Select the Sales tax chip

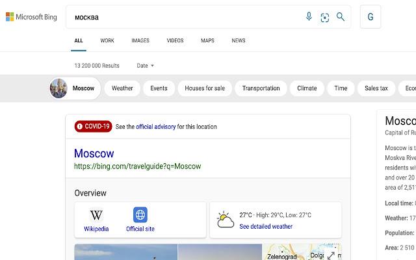tap(376, 88)
